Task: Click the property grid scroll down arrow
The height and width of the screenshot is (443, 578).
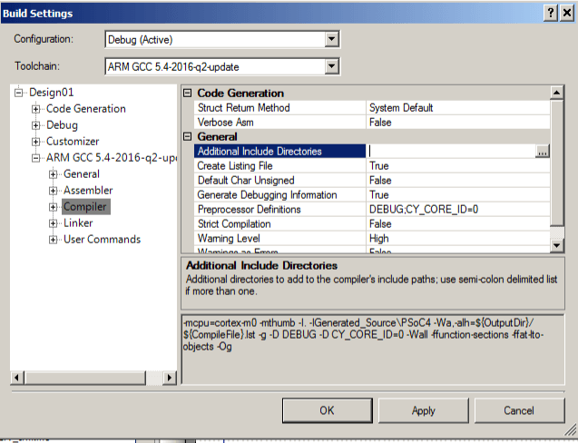Action: 556,245
